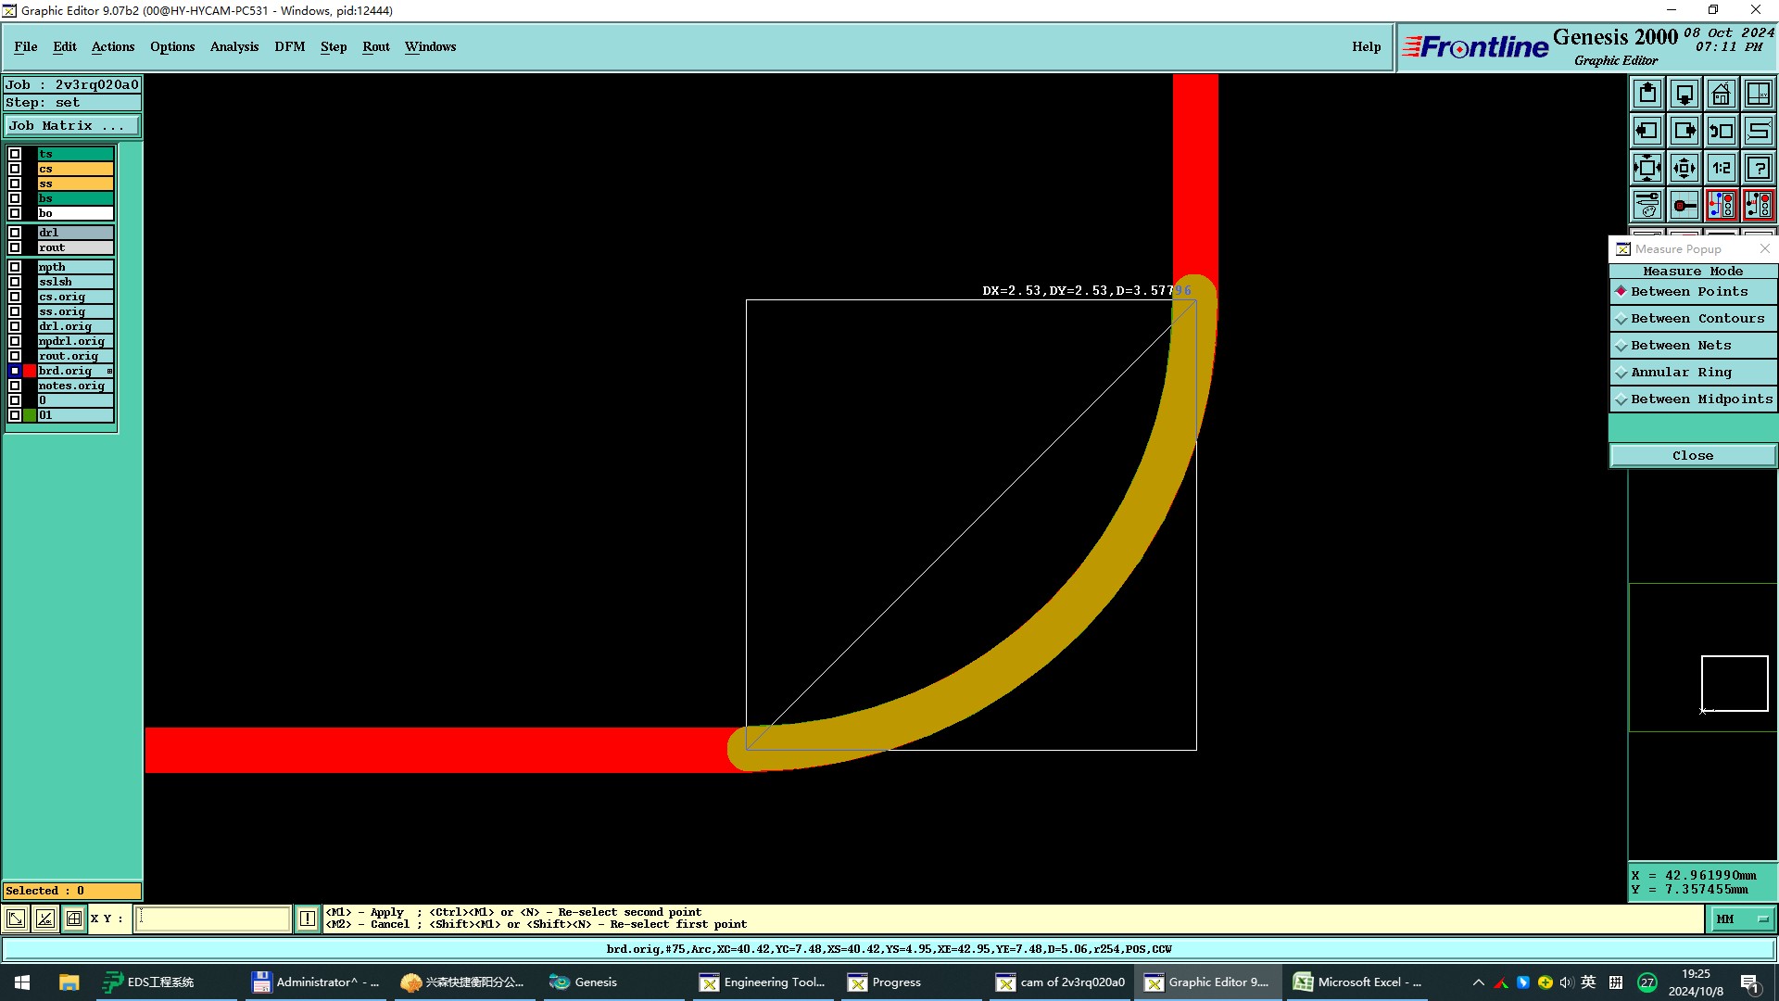Click the X Y coordinate input field

tap(213, 919)
